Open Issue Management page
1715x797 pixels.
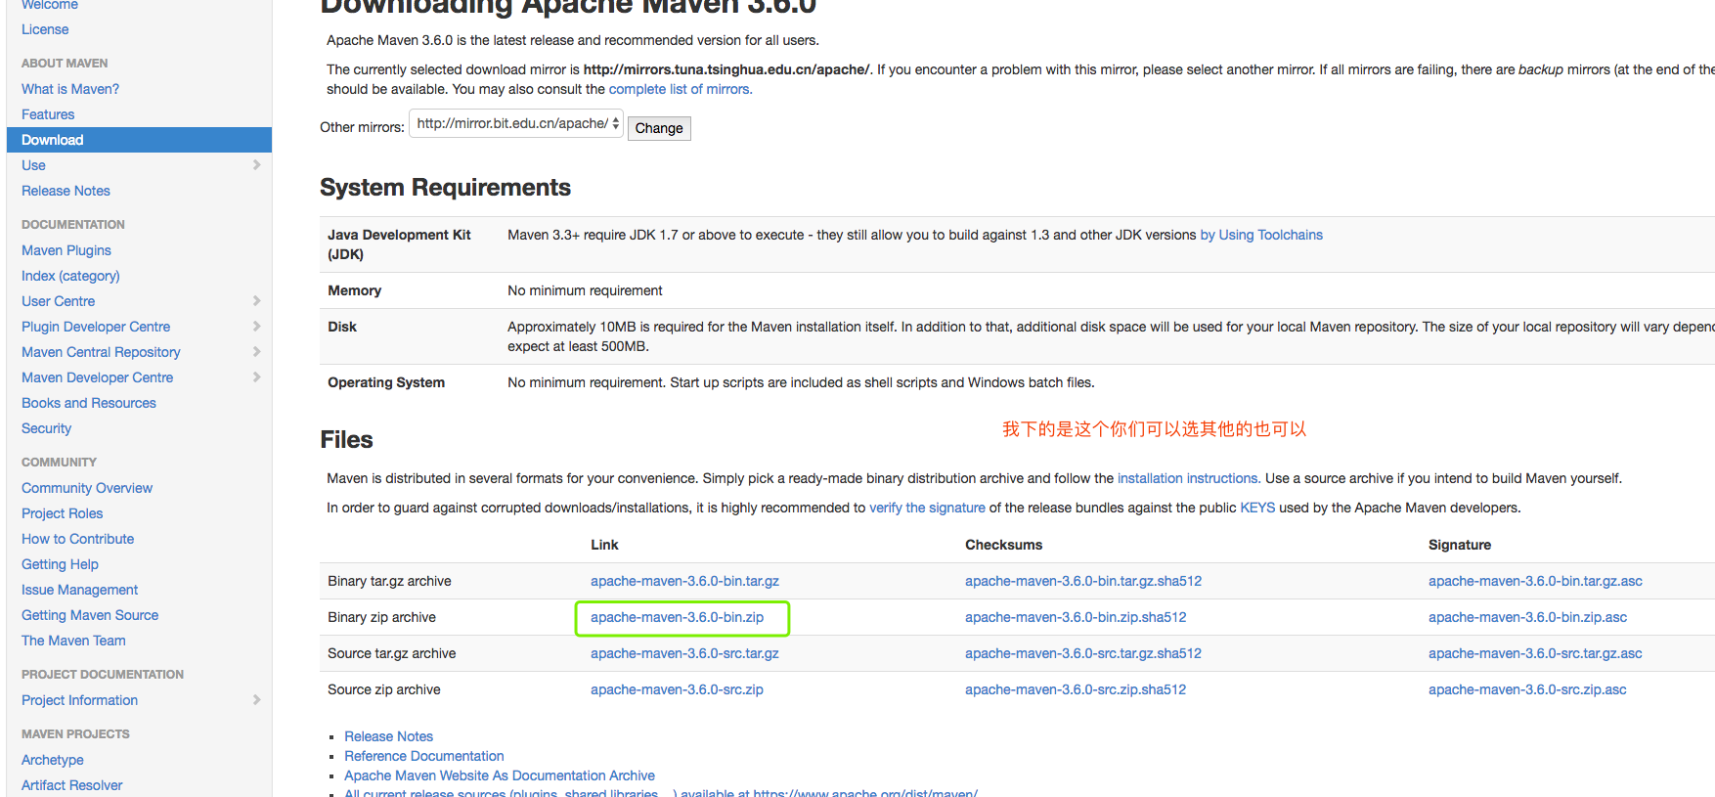(79, 590)
